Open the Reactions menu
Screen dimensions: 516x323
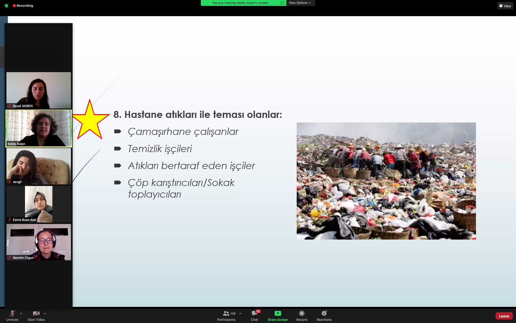click(x=324, y=316)
